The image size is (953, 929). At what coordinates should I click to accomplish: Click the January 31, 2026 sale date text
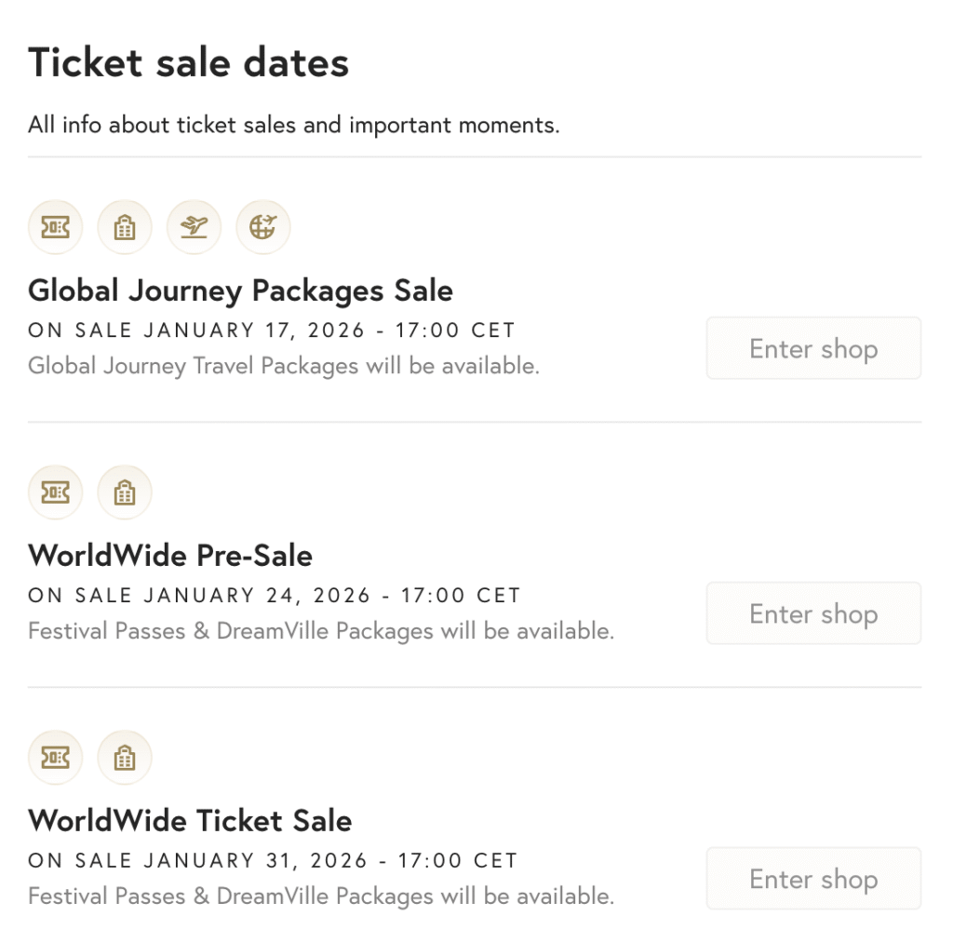(x=273, y=861)
